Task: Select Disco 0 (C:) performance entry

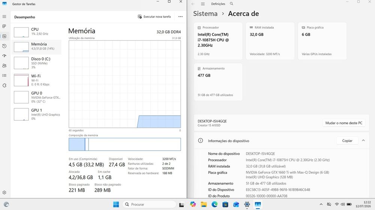Action: click(x=37, y=63)
